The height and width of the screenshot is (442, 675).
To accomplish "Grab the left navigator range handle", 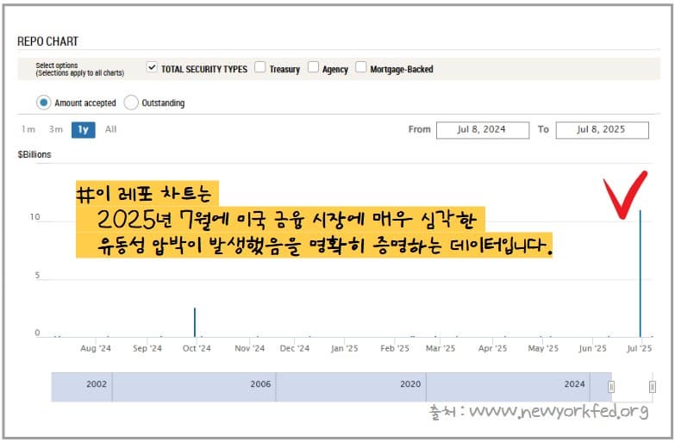I will 611,387.
